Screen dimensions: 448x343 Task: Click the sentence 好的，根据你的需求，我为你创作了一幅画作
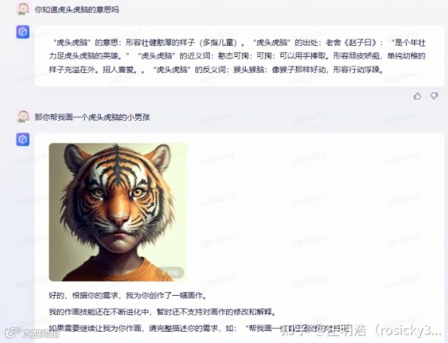click(x=128, y=296)
